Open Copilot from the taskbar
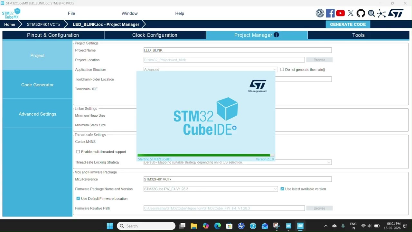 (206, 226)
